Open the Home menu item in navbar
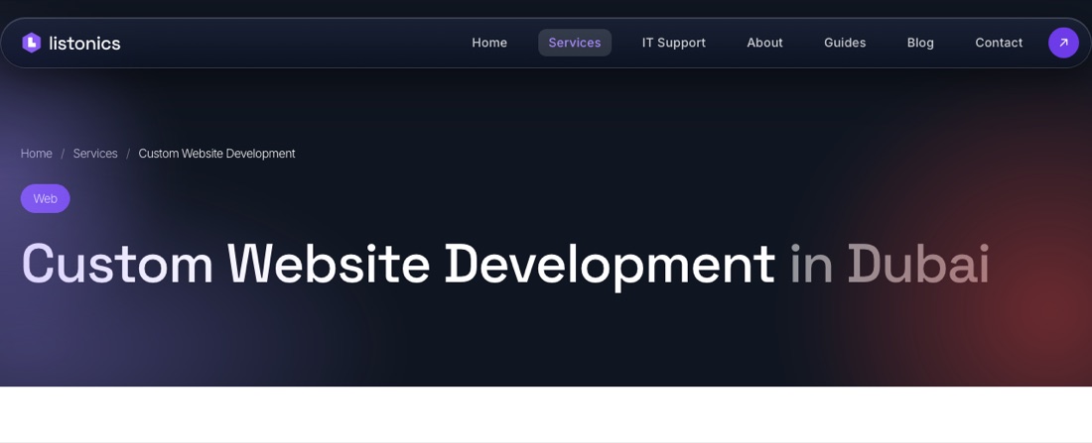The width and height of the screenshot is (1092, 443). (x=489, y=44)
